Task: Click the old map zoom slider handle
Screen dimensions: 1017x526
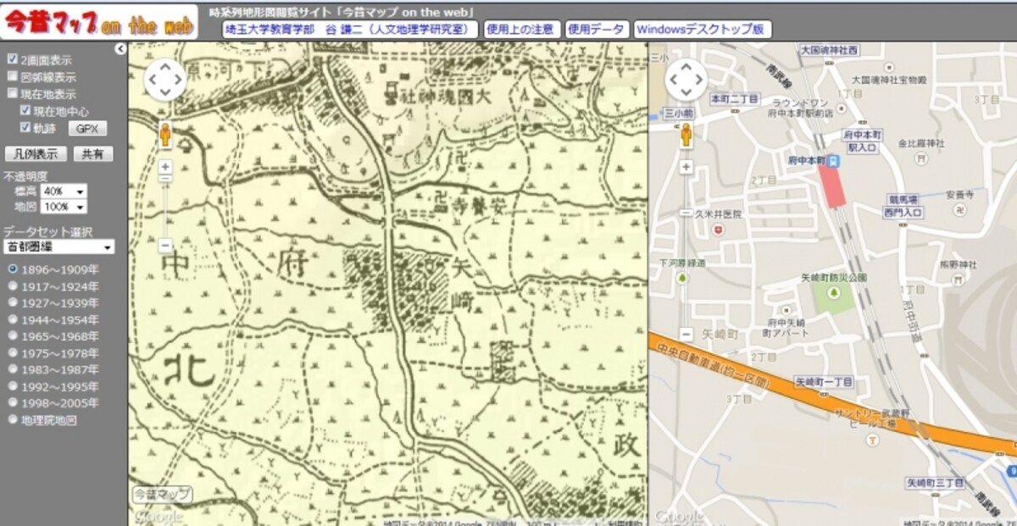Action: (165, 178)
